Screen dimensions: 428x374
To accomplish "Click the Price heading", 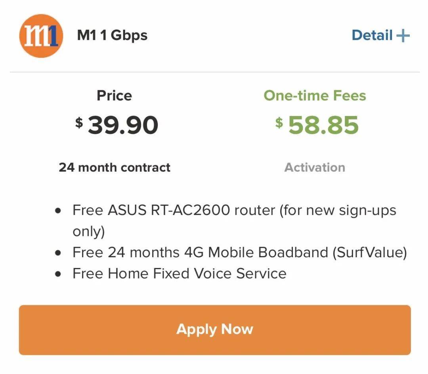I will [x=114, y=95].
